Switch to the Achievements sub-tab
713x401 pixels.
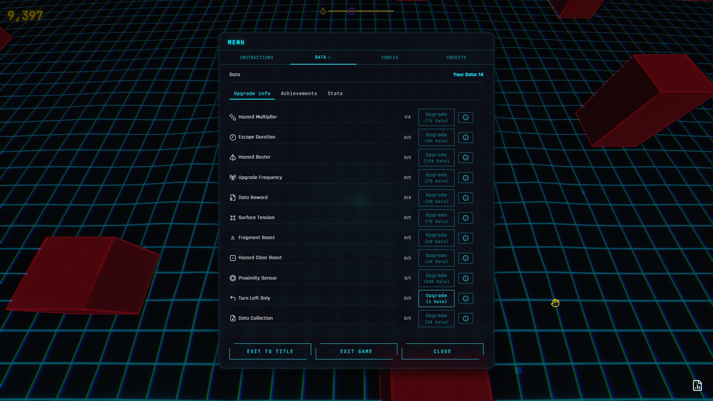click(299, 94)
